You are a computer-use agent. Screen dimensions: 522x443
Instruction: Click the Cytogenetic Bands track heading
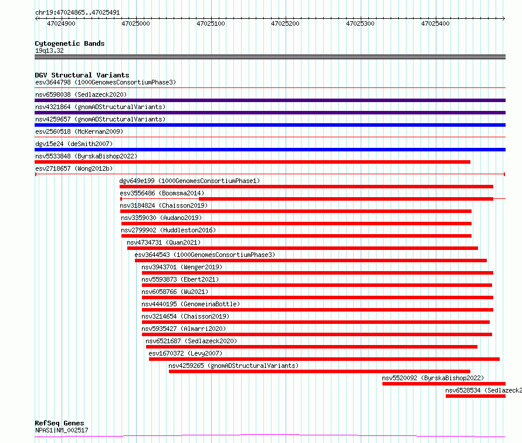click(x=70, y=43)
